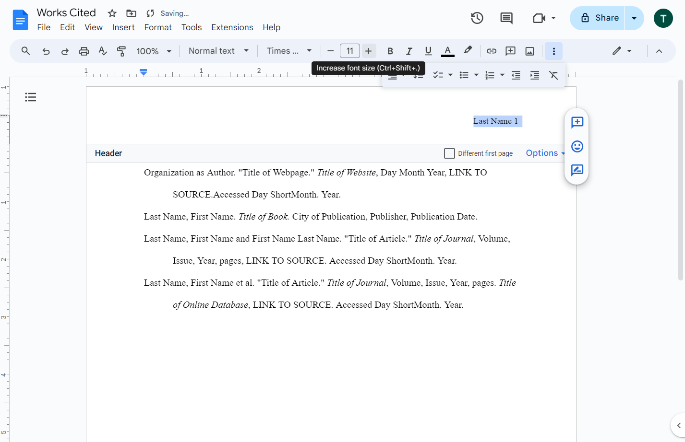This screenshot has width=685, height=442.
Task: Open the zoom 100% dropdown
Action: pyautogui.click(x=154, y=51)
